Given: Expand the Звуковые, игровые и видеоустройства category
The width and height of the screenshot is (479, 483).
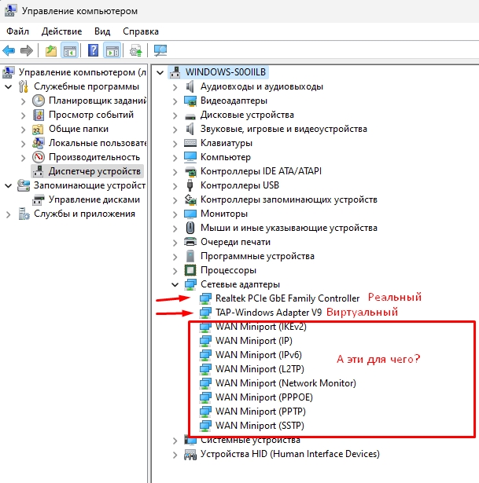Looking at the screenshot, I should pos(175,130).
